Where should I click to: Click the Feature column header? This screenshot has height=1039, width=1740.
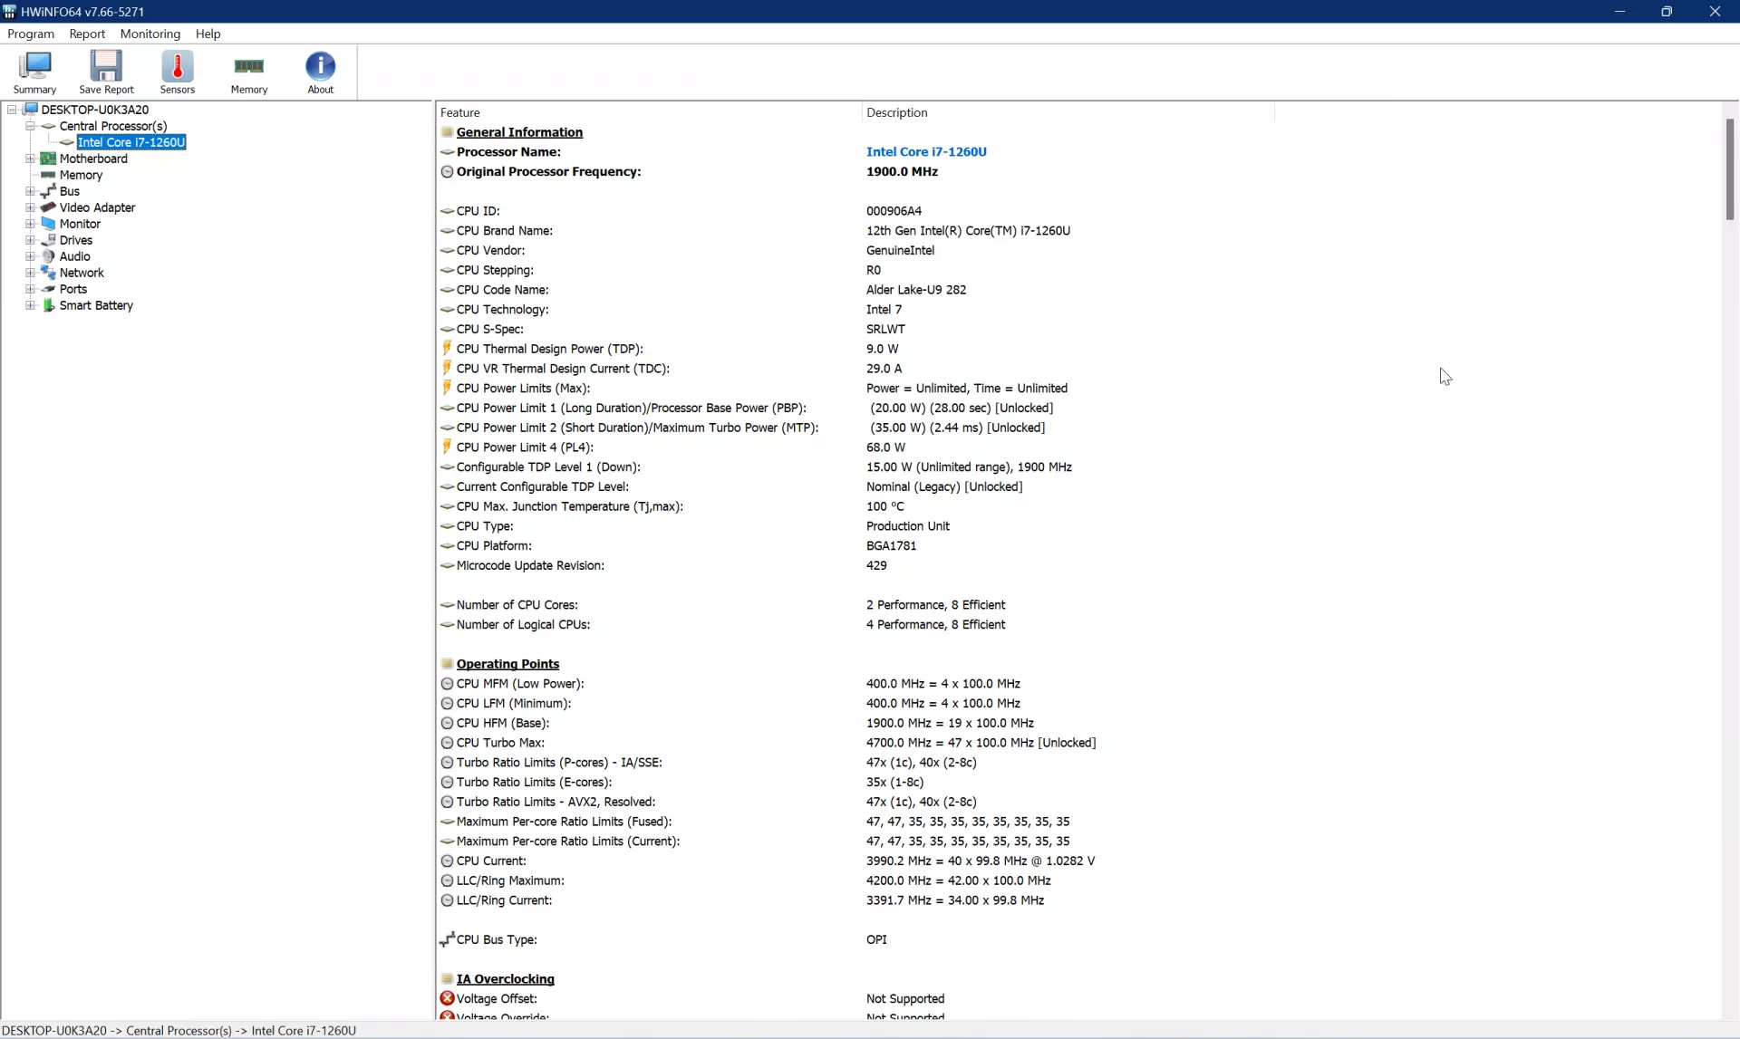click(x=648, y=112)
